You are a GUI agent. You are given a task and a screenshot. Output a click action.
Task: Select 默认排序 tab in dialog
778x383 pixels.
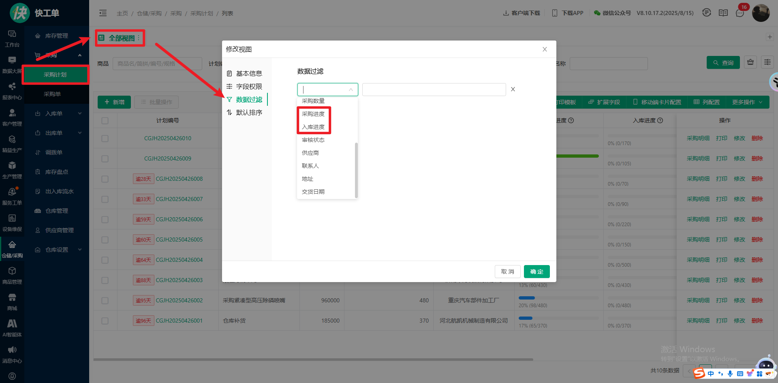coord(249,112)
